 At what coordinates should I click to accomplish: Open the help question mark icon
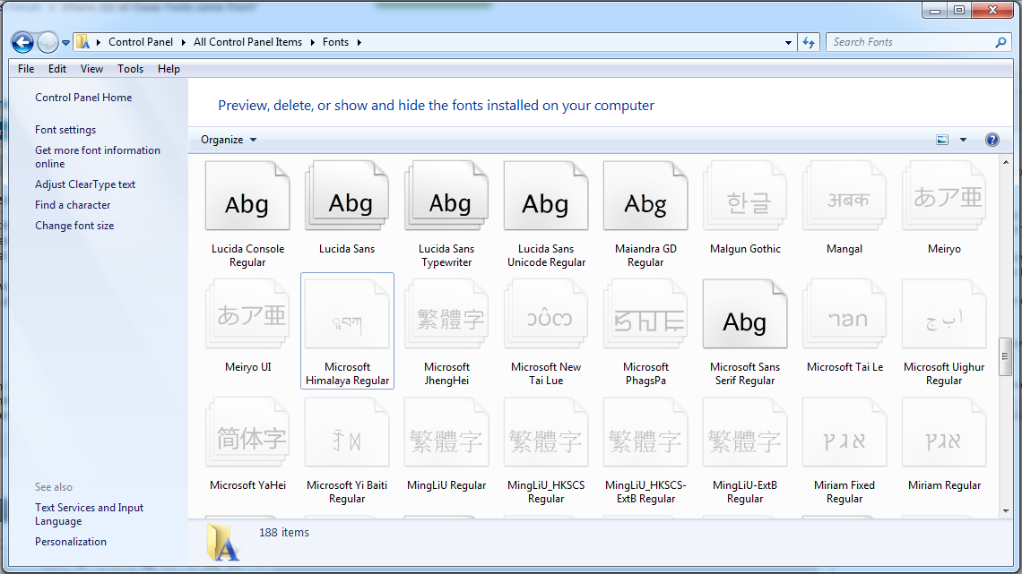tap(992, 140)
